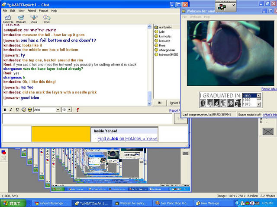Open the Webcam menu in webcam window
The width and height of the screenshot is (277, 207).
[x=195, y=17]
